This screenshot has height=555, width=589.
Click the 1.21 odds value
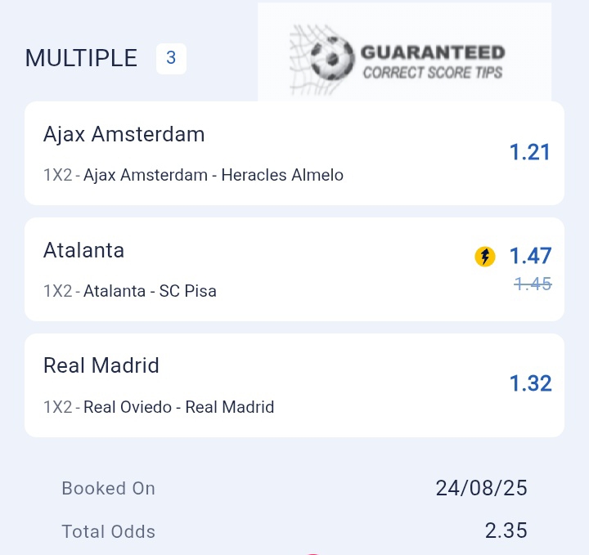(x=530, y=152)
